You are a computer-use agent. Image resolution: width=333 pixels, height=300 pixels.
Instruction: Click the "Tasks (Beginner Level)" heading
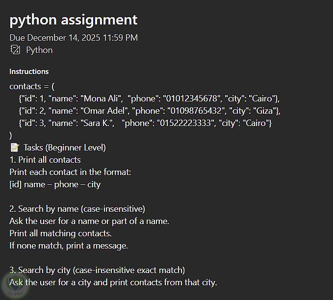(64, 148)
